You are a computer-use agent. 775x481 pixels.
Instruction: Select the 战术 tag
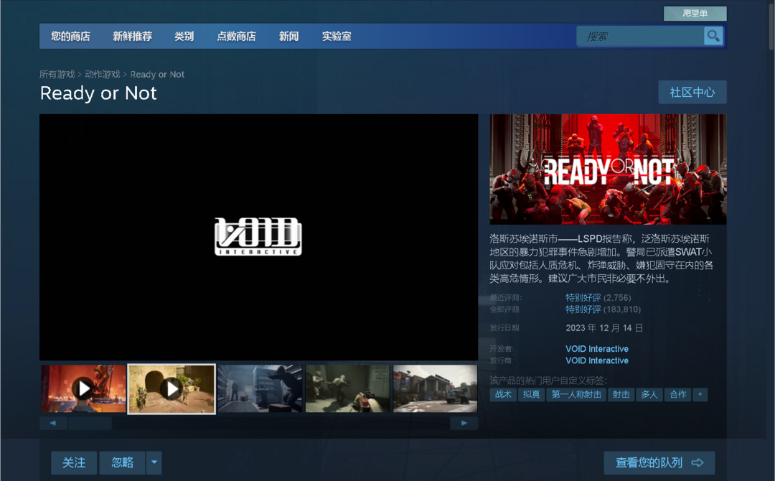point(503,394)
